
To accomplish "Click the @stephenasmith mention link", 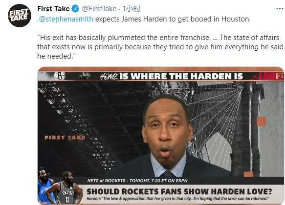I will [x=66, y=19].
